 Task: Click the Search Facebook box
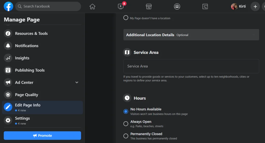[48, 6]
